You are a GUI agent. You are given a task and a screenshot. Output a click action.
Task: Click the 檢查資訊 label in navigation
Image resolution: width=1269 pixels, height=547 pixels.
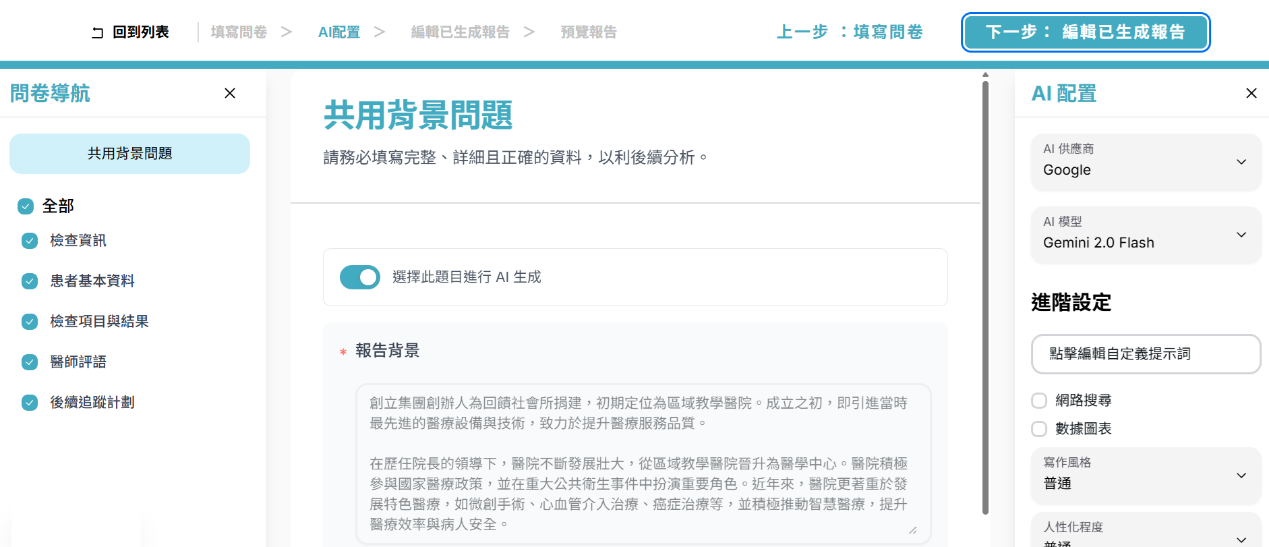pyautogui.click(x=78, y=241)
